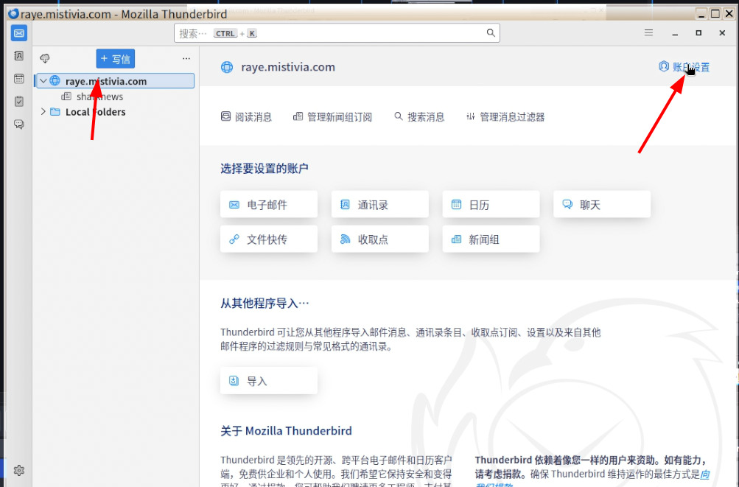Collapse the raye.mistivia.com account tree
Image resolution: width=739 pixels, height=487 pixels.
43,81
